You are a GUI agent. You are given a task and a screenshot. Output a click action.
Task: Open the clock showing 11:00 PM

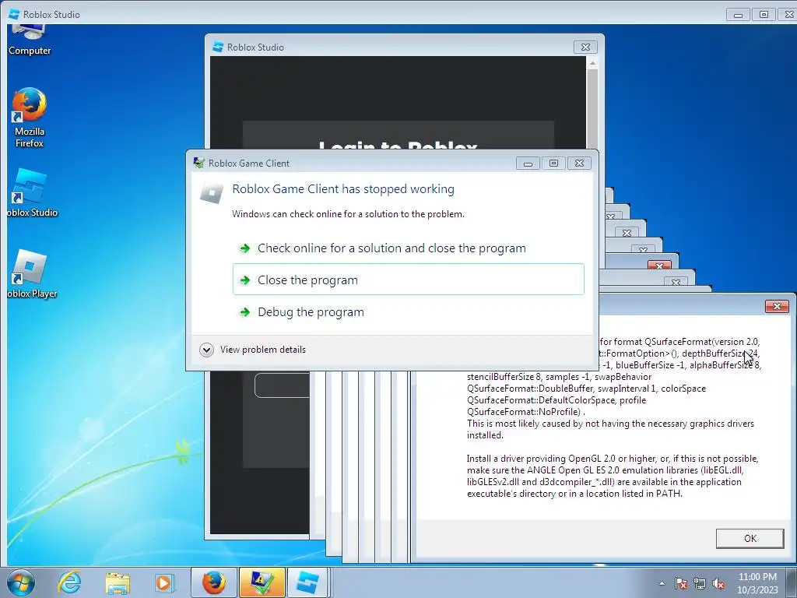point(757,577)
